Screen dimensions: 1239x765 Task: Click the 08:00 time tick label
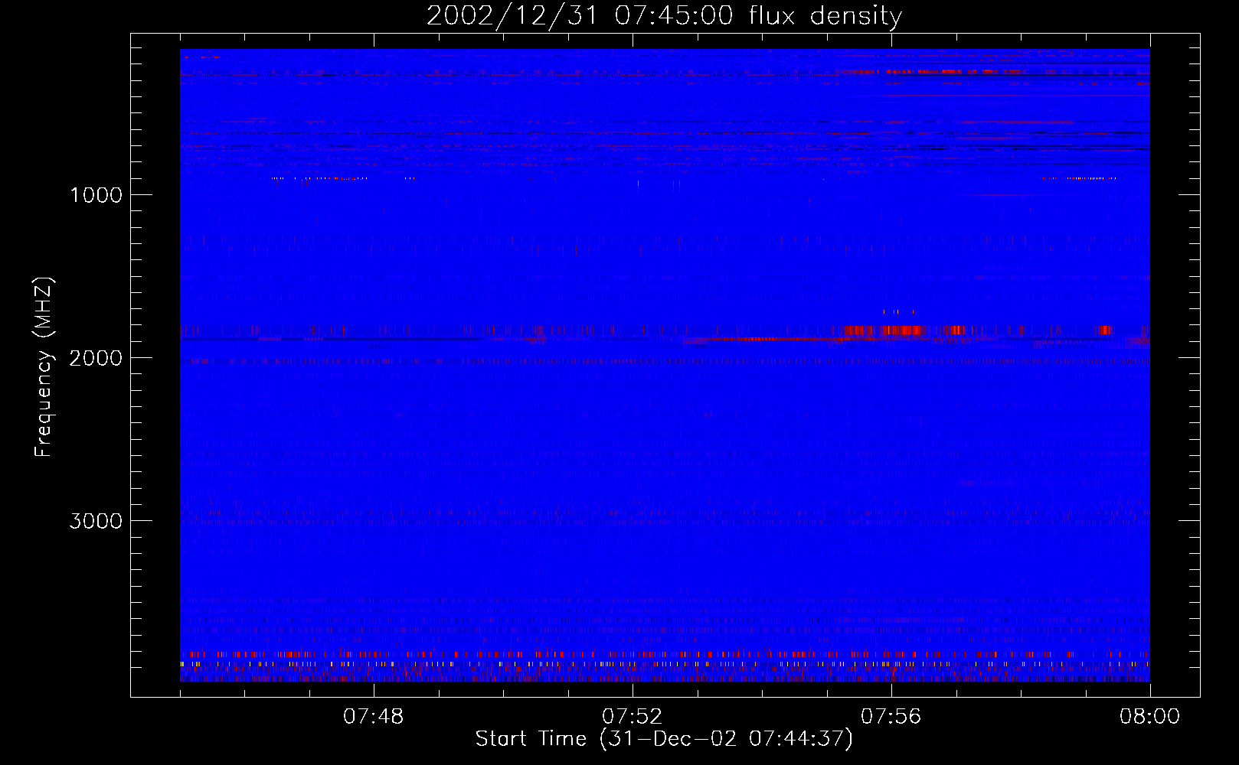(1150, 717)
